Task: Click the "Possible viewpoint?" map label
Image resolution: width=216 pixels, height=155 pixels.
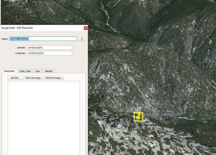Action: pos(162,114)
